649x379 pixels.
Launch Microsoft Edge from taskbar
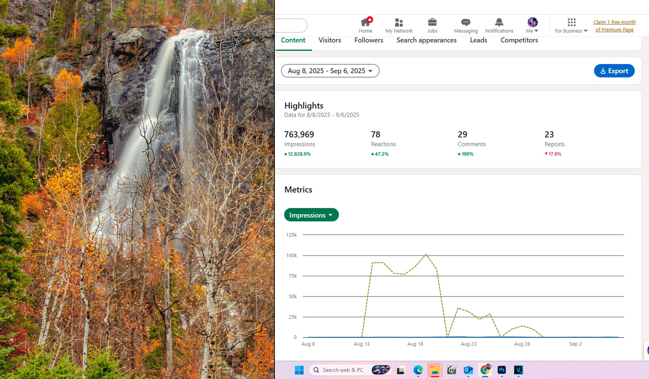pos(418,370)
